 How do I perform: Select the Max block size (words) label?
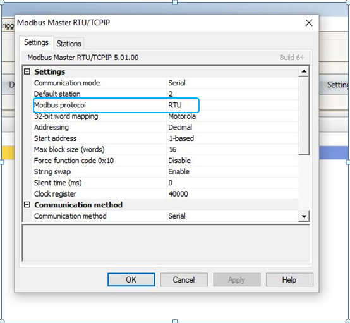click(69, 149)
